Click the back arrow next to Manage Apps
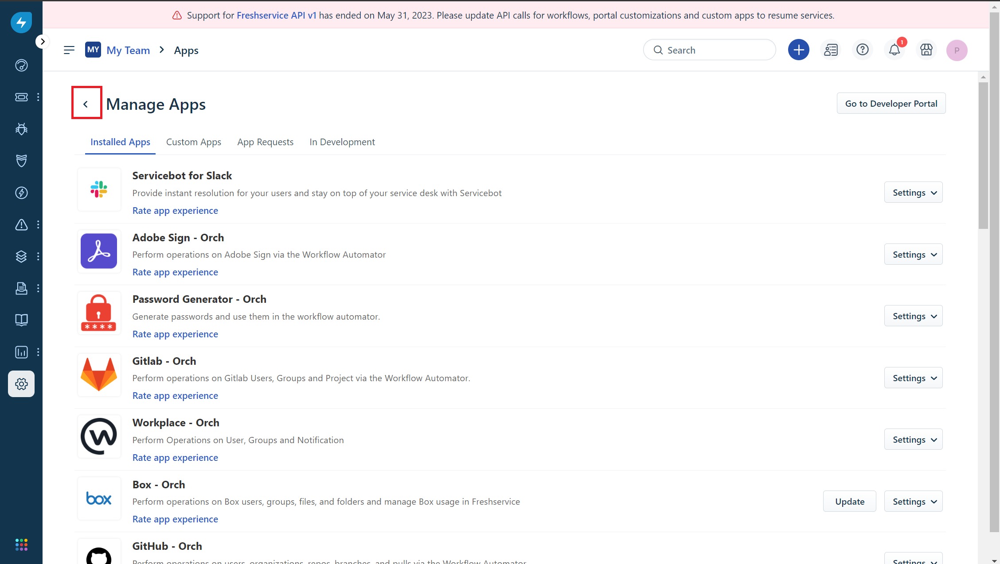The height and width of the screenshot is (564, 1000). tap(86, 104)
